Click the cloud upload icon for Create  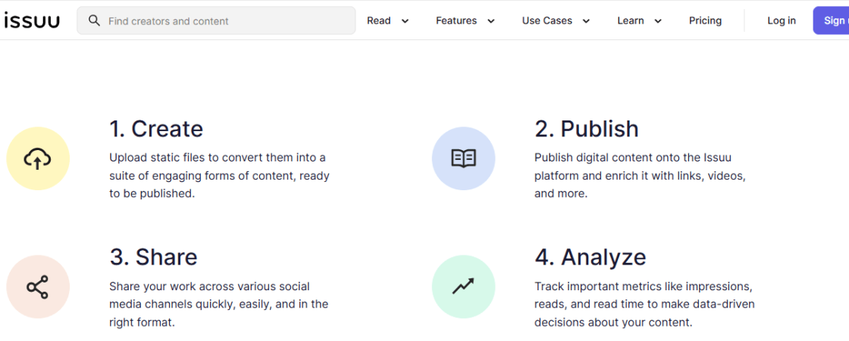point(37,158)
